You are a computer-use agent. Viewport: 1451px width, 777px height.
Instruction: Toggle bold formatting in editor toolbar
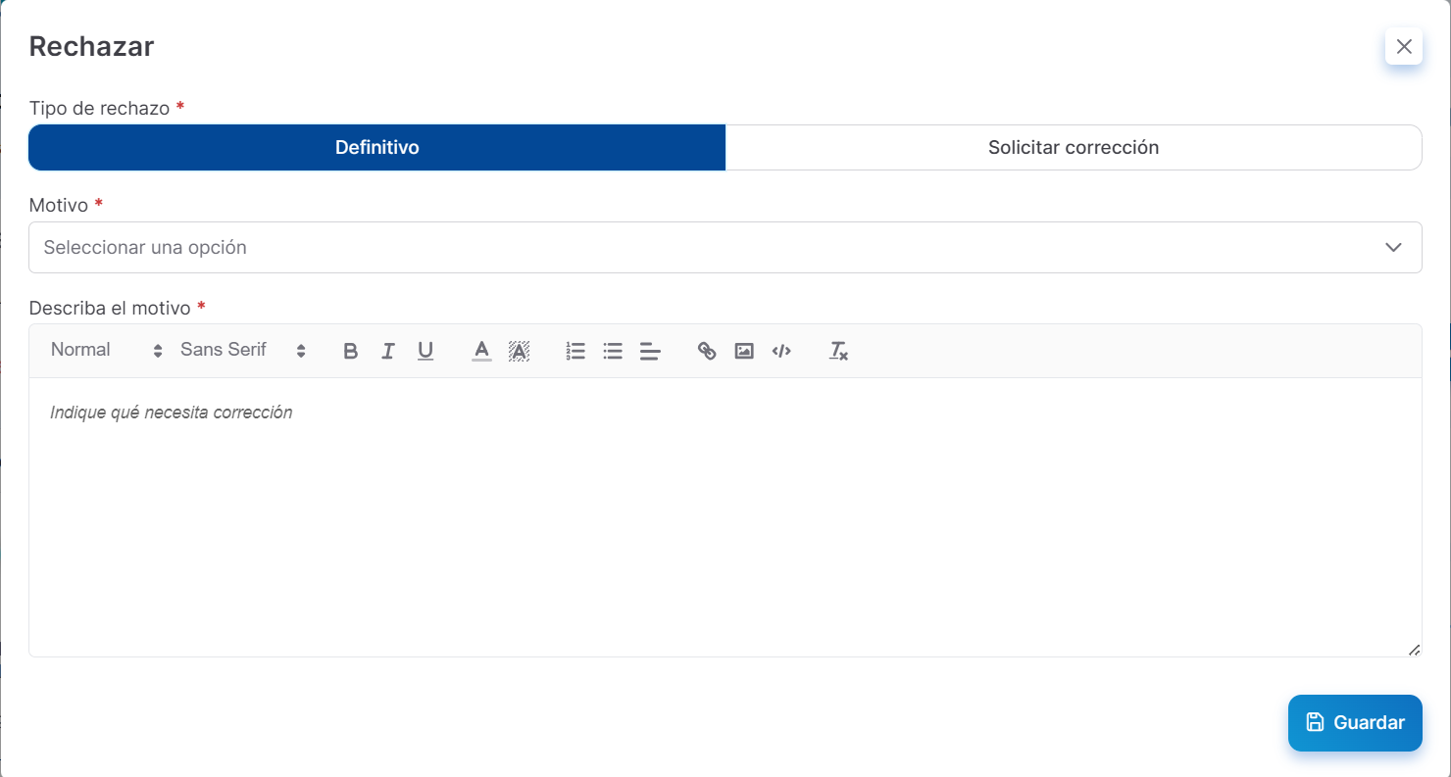(x=350, y=351)
